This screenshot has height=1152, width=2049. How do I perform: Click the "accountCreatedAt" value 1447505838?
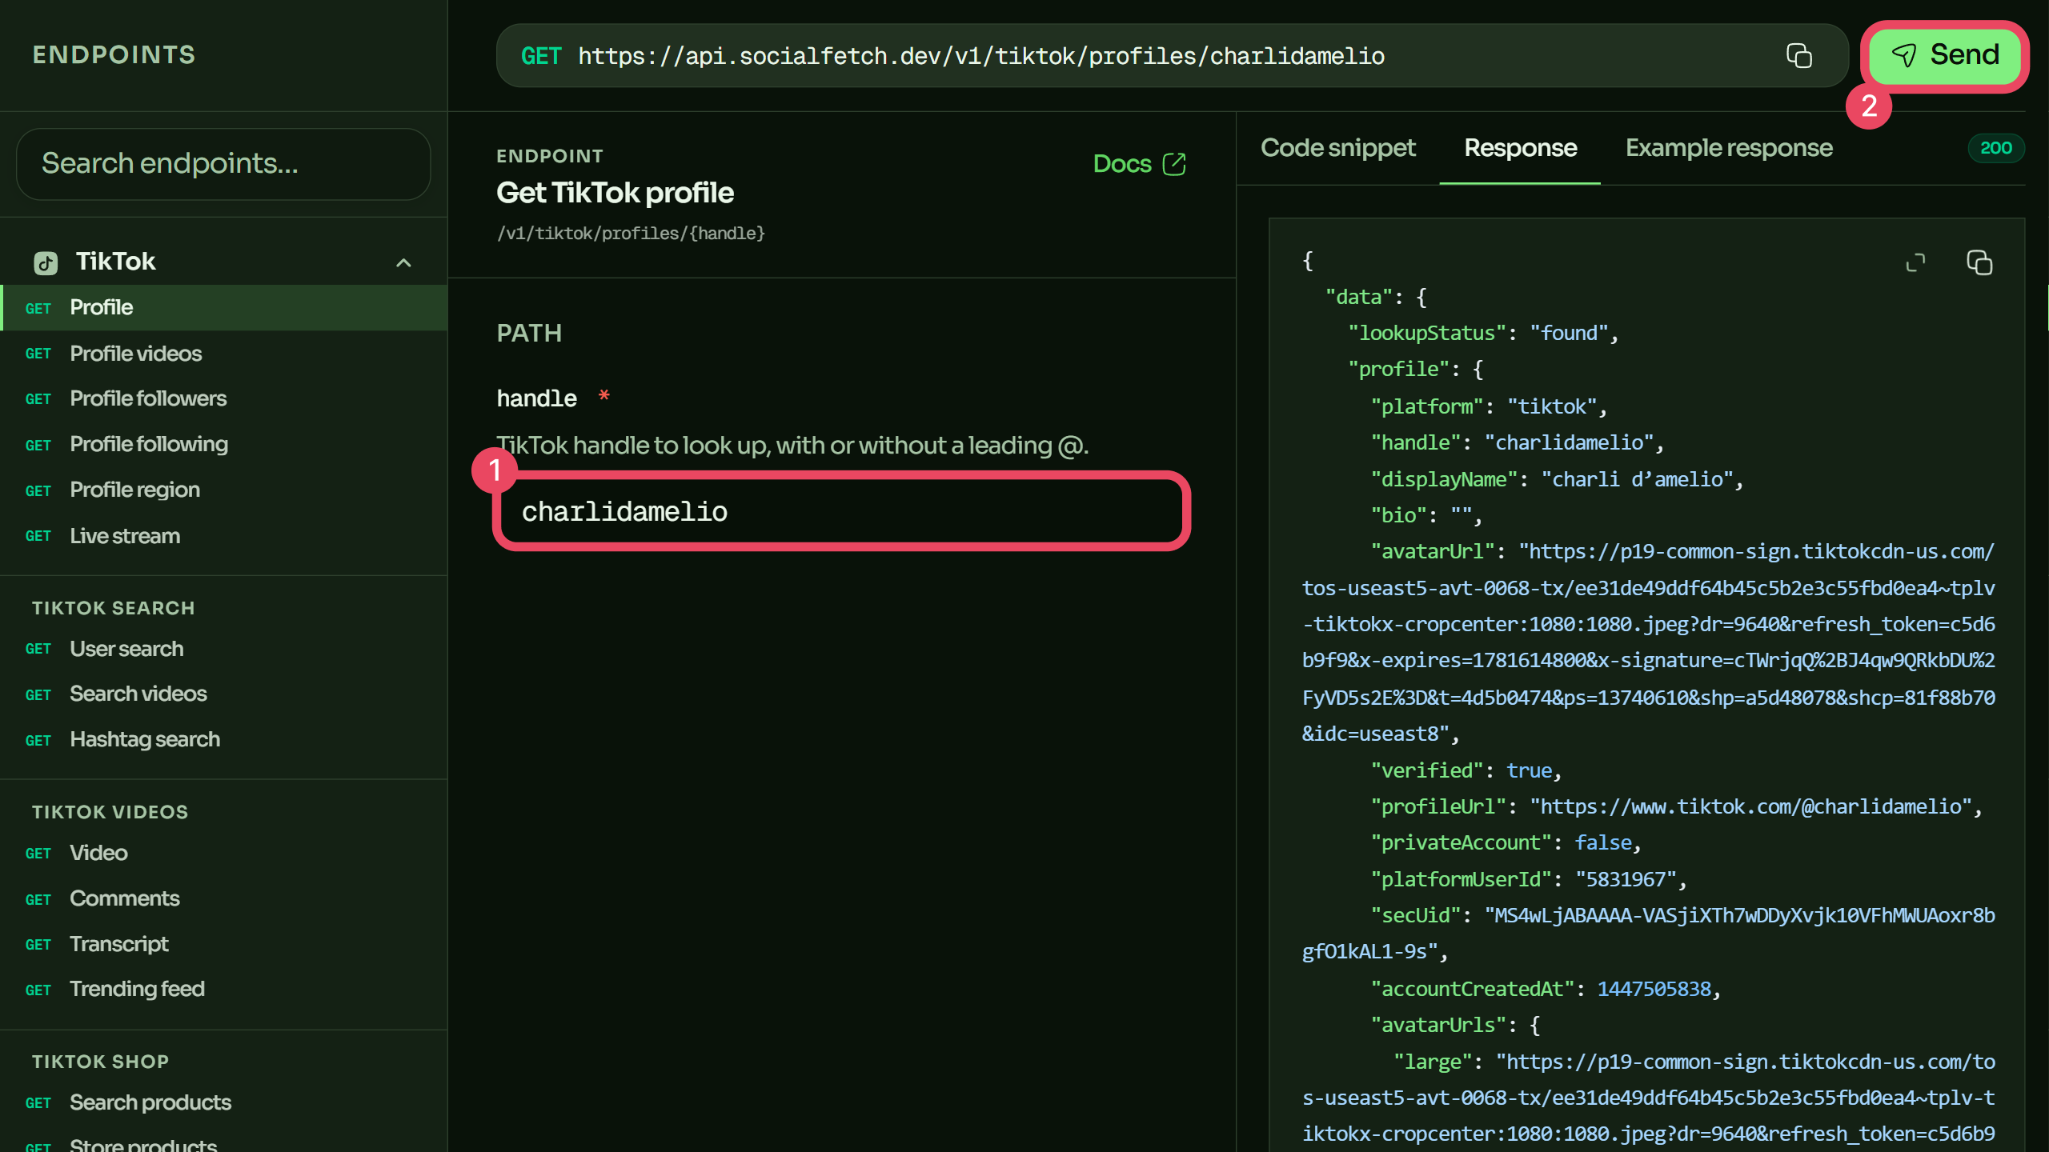(1654, 989)
